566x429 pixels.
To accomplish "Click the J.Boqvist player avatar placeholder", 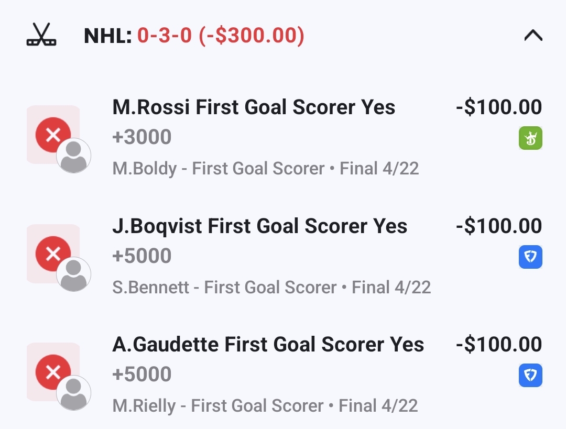I will point(74,274).
